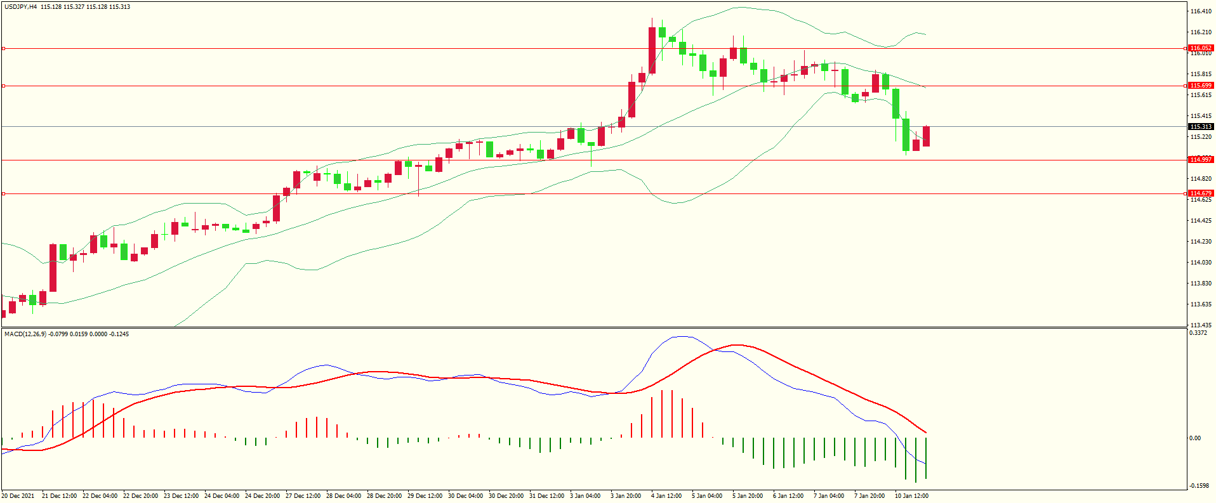Grab the left handle of the 116.052 line
Viewport: 1216px width, 503px height.
pyautogui.click(x=3, y=48)
